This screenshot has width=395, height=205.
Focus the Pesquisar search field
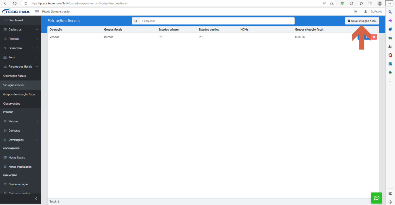(x=217, y=21)
